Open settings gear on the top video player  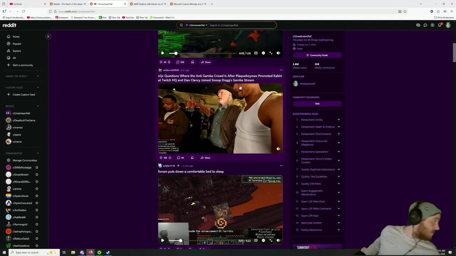[x=263, y=53]
